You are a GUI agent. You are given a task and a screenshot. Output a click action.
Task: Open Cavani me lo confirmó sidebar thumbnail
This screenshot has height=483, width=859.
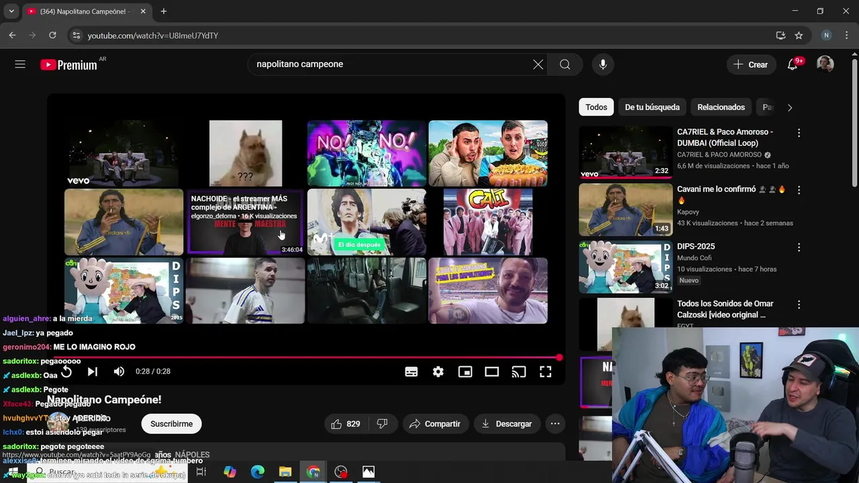click(x=625, y=209)
